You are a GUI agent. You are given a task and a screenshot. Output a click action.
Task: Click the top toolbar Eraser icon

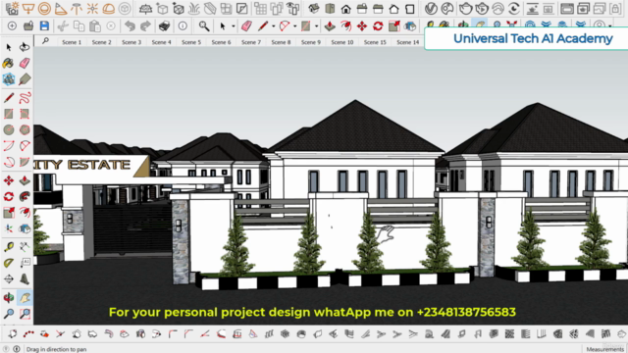246,26
